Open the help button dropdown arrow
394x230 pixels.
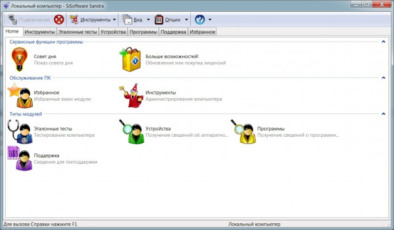(x=210, y=20)
